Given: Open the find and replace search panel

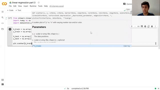Looking at the screenshot, I should tap(2, 17).
